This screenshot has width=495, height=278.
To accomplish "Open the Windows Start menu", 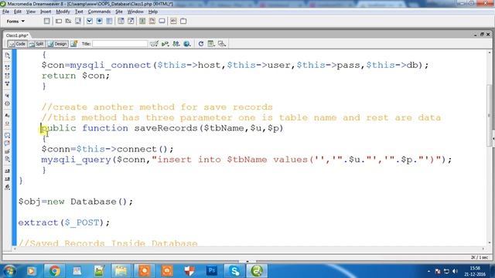I will point(9,271).
